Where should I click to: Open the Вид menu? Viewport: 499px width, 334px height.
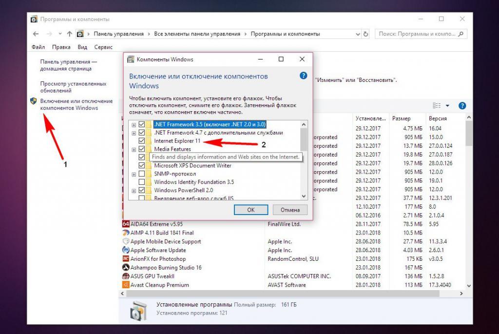pyautogui.click(x=82, y=47)
